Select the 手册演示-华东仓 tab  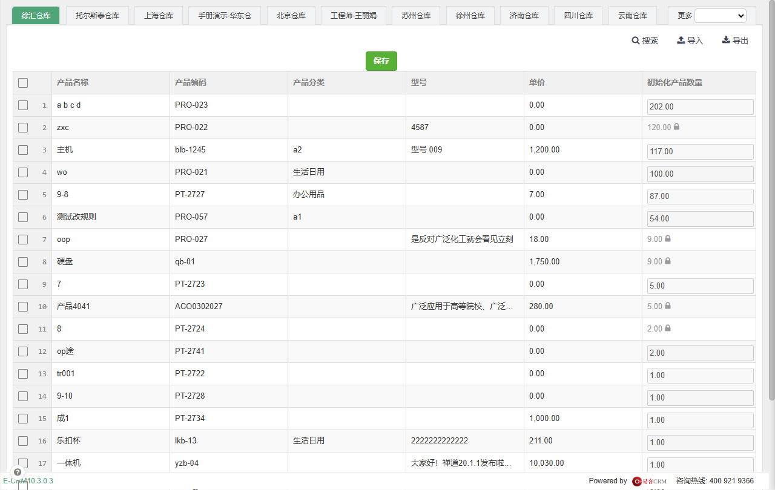click(x=225, y=16)
